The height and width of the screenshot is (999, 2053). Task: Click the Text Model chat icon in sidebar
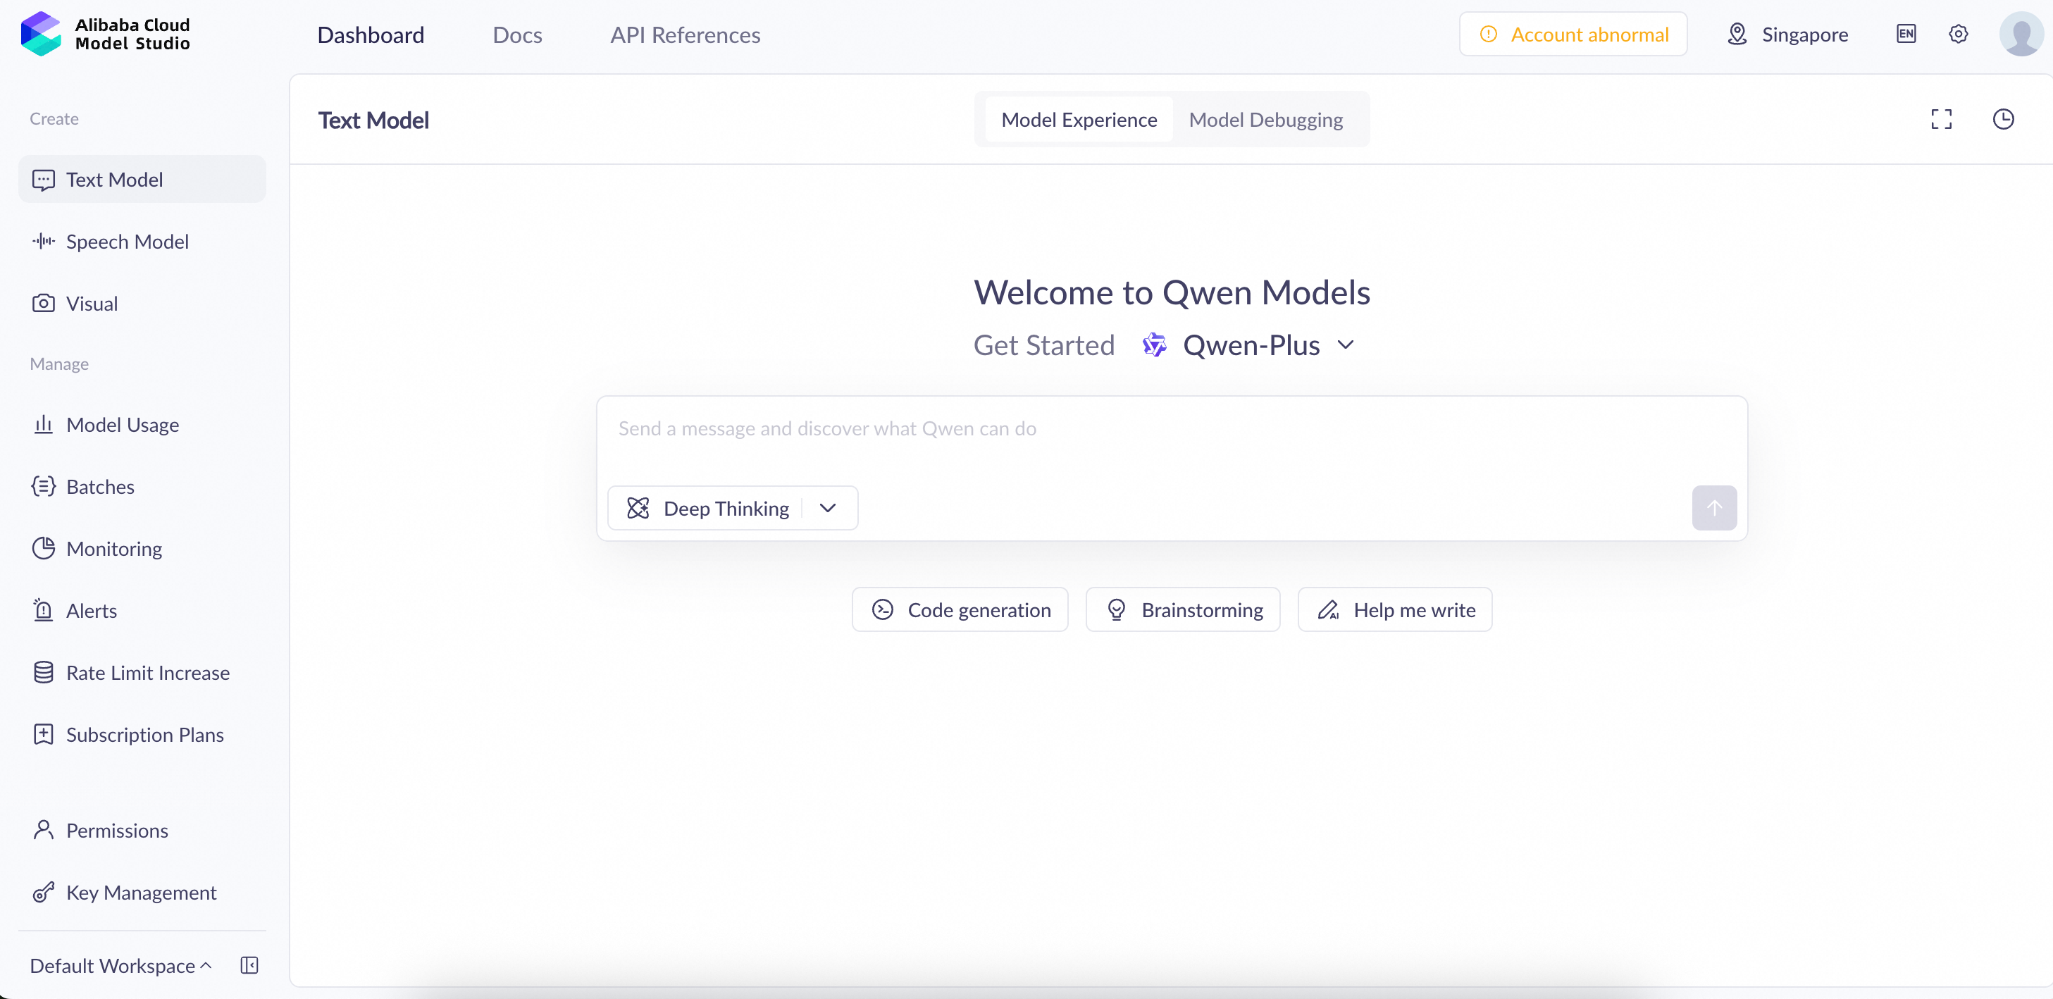click(44, 180)
